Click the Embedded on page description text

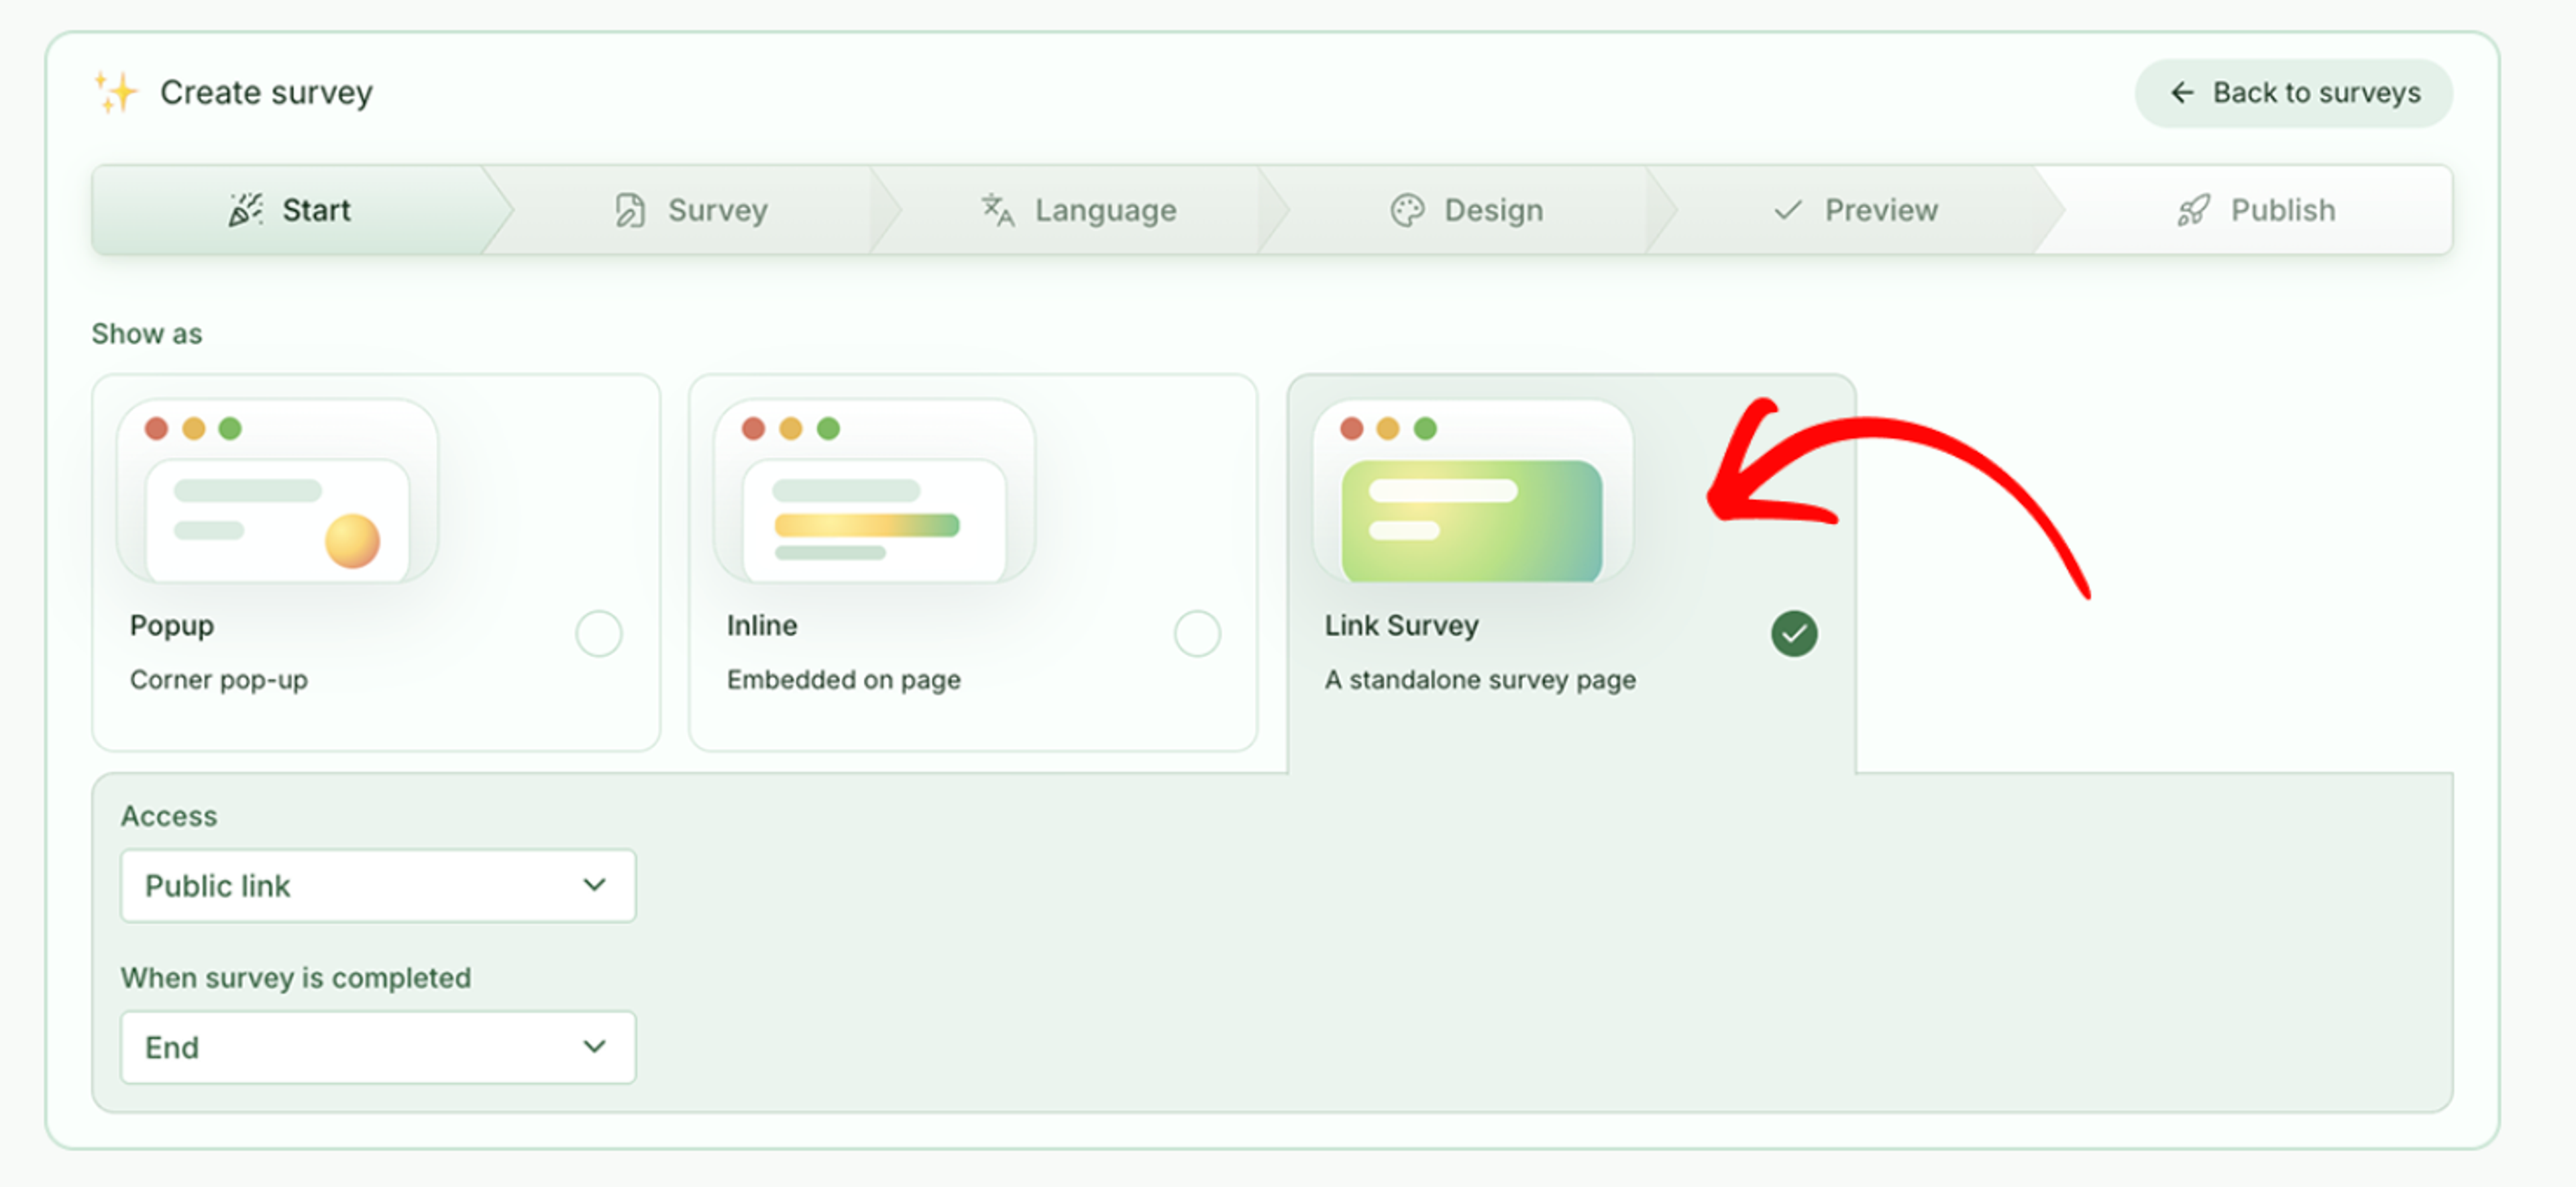(x=844, y=680)
